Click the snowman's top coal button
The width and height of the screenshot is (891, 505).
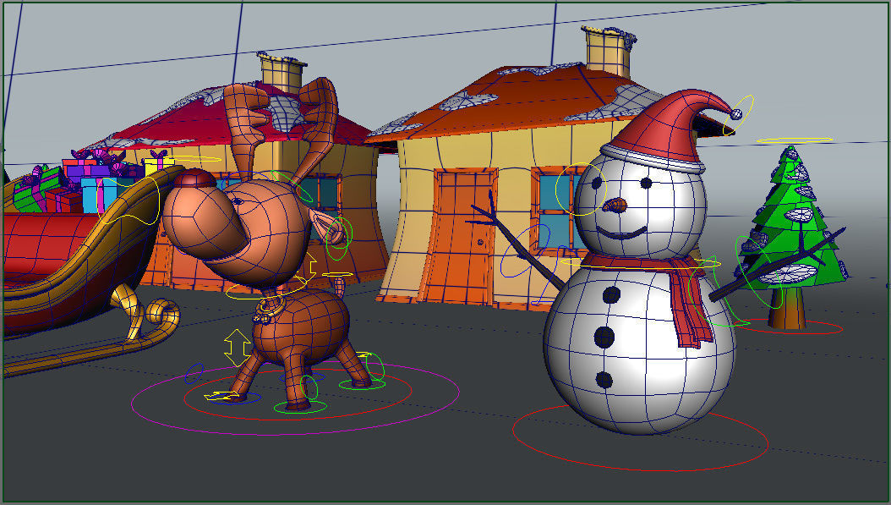611,294
